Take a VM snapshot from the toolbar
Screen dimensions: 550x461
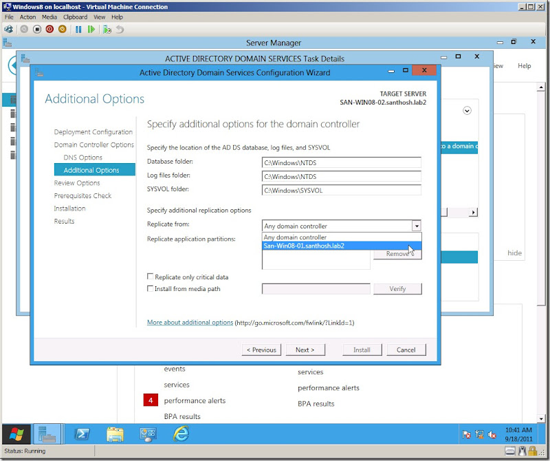(107, 30)
